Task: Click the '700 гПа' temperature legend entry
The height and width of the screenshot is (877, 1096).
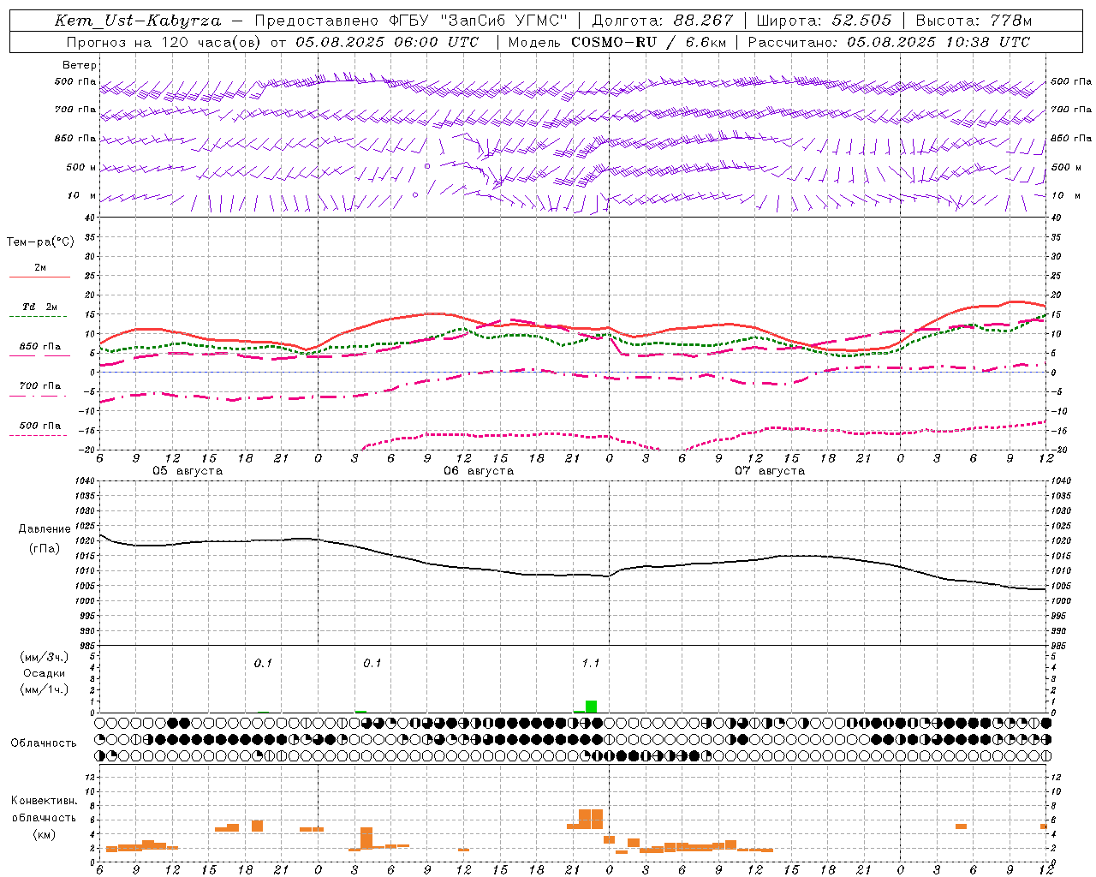Action: pos(40,386)
